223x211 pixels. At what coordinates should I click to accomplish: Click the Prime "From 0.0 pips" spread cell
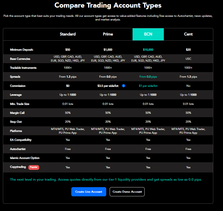coord(108,77)
